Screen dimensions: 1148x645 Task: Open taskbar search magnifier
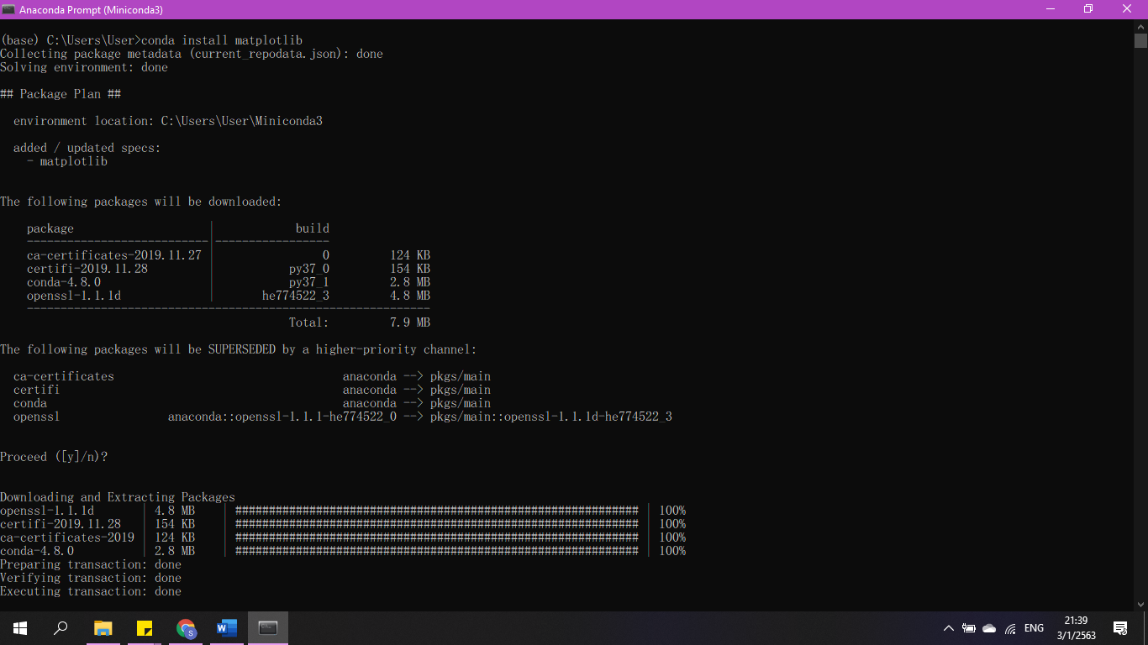[x=61, y=628]
